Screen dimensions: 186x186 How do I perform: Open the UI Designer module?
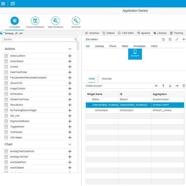coord(14,22)
